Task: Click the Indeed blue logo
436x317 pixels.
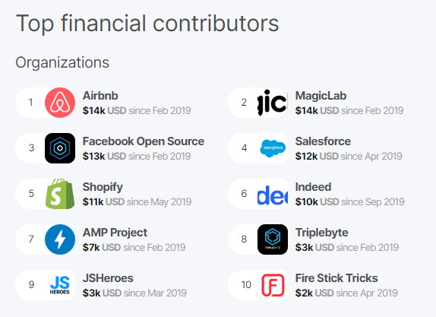Action: pos(273,194)
